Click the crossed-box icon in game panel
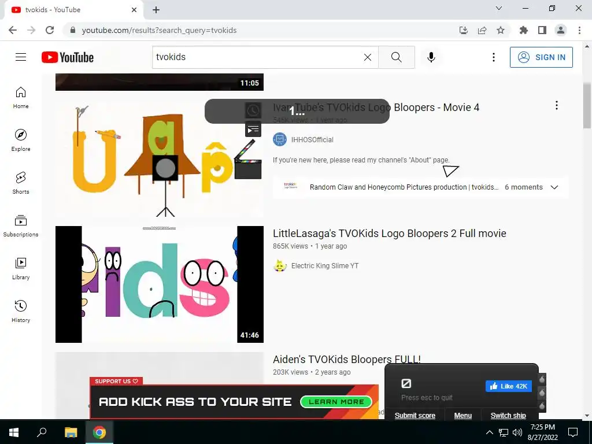 click(406, 384)
